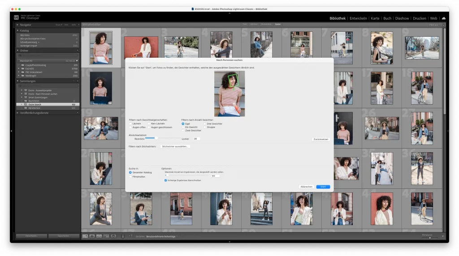Viewport: 459px width, 256px height.
Task: Click Stichwörter auswählen button
Action: pyautogui.click(x=176, y=146)
